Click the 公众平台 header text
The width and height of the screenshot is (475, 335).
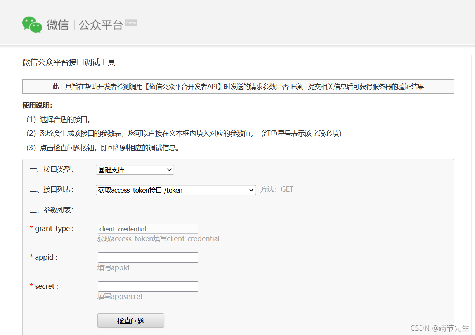[x=101, y=25]
